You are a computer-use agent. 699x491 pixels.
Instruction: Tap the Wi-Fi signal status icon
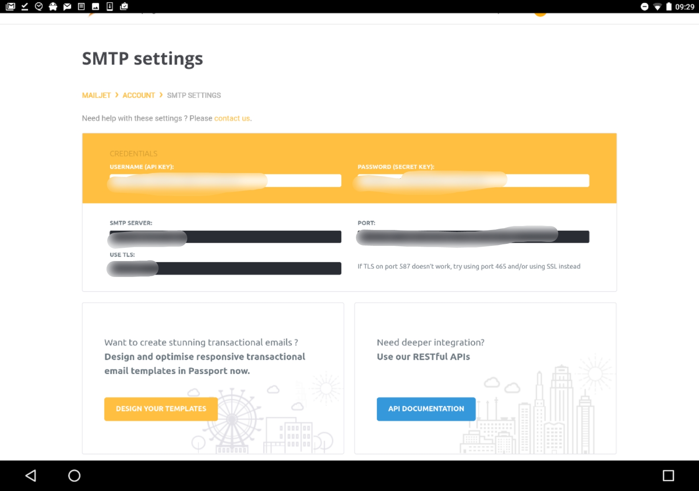657,7
